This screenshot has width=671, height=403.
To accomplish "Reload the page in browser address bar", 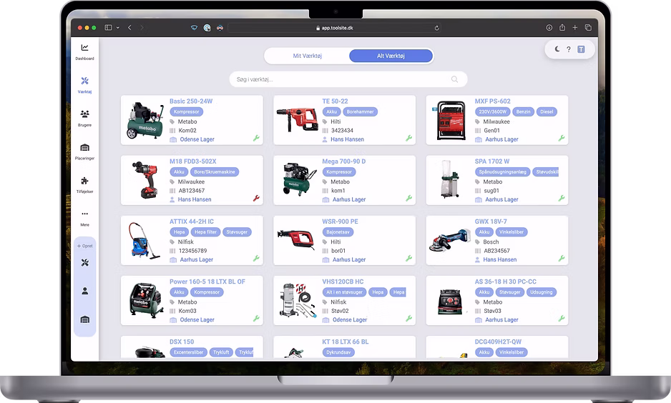I will click(x=436, y=28).
